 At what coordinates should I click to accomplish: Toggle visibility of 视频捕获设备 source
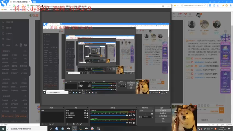click(85, 115)
